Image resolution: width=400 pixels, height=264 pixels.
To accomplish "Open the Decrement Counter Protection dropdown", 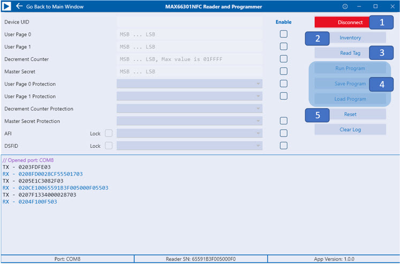I will point(190,109).
